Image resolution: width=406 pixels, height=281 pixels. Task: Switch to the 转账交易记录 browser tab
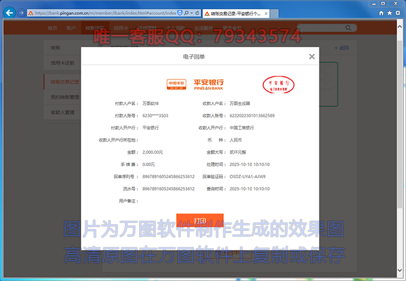[x=236, y=13]
